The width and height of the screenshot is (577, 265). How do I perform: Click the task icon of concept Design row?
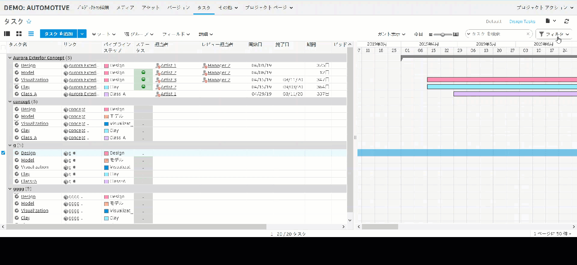pos(17,109)
